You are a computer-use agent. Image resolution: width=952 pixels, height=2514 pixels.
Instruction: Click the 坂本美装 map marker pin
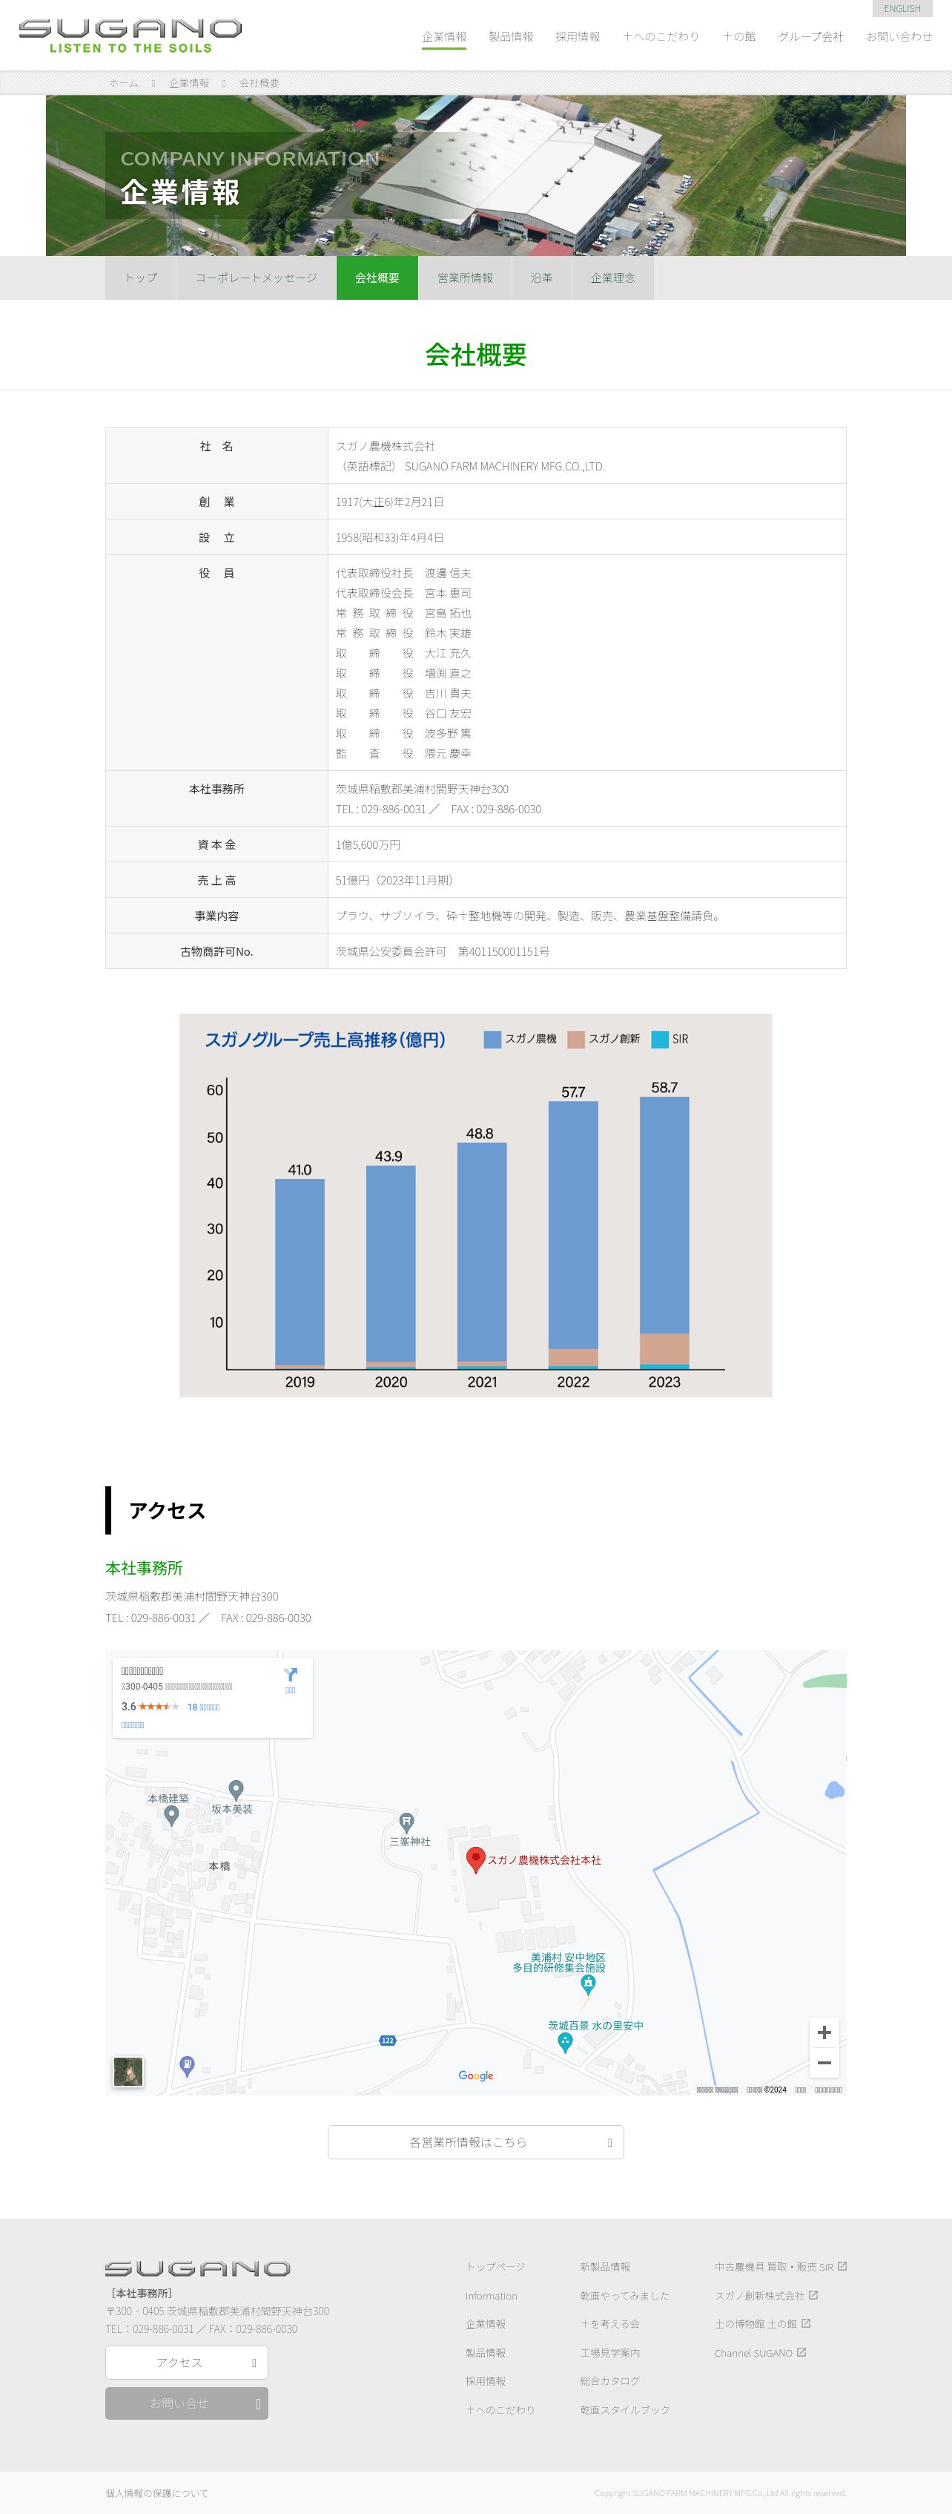[235, 1789]
